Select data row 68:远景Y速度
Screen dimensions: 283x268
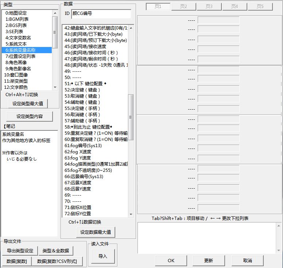95,189
